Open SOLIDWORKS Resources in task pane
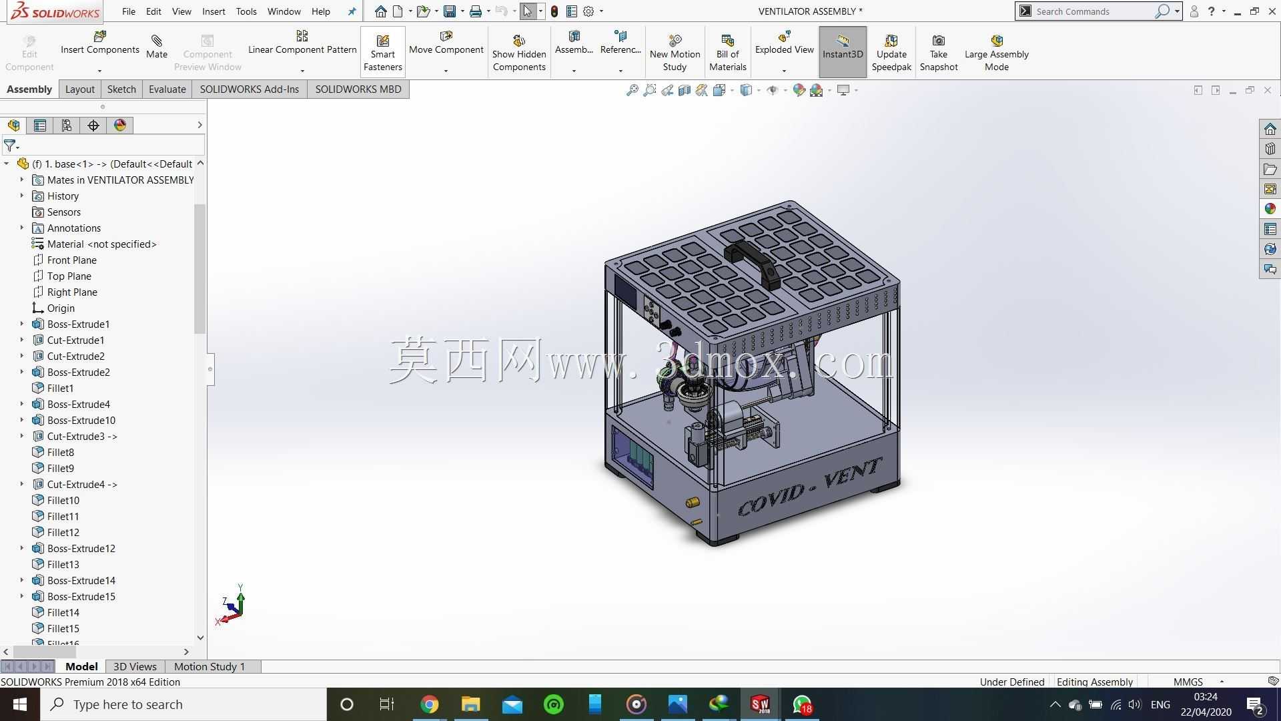 1270,129
